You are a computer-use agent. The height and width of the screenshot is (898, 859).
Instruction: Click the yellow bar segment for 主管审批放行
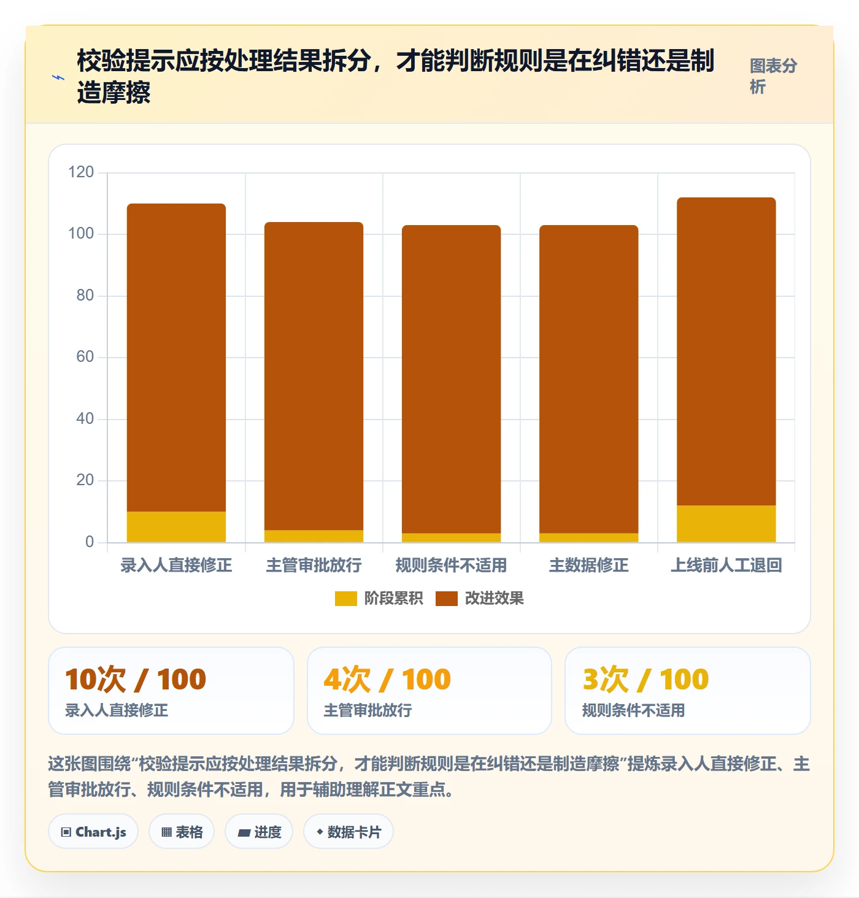(x=314, y=536)
